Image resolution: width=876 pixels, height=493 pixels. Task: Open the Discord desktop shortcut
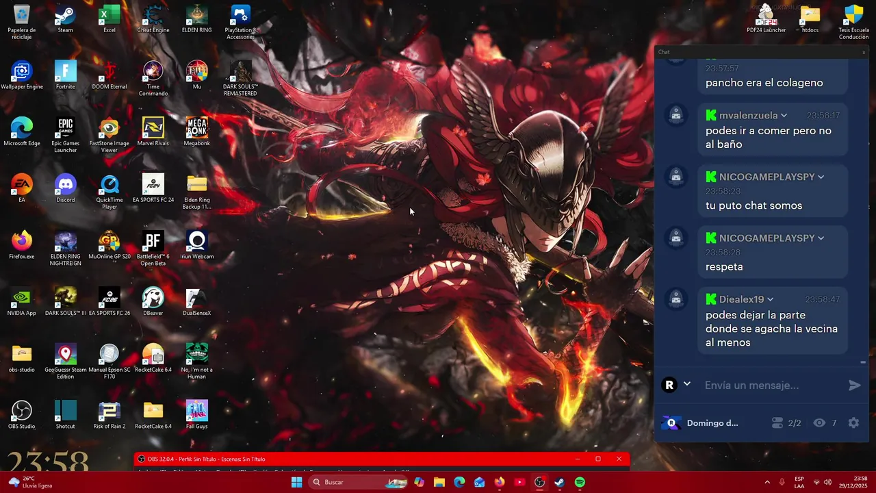click(x=65, y=188)
